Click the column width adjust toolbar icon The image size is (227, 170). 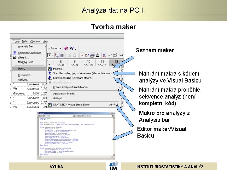pos(82,55)
